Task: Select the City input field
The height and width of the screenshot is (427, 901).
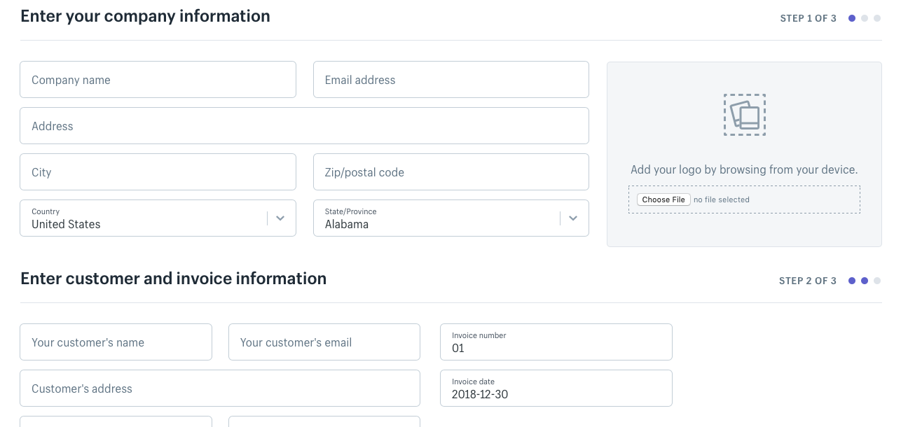Action: [x=158, y=172]
